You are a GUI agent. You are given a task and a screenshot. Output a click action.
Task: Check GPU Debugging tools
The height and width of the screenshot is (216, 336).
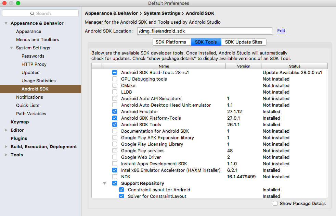pos(115,79)
